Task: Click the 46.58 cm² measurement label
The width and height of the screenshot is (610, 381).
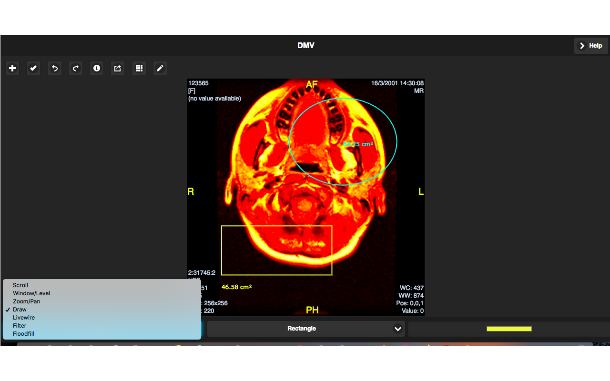Action: [236, 287]
